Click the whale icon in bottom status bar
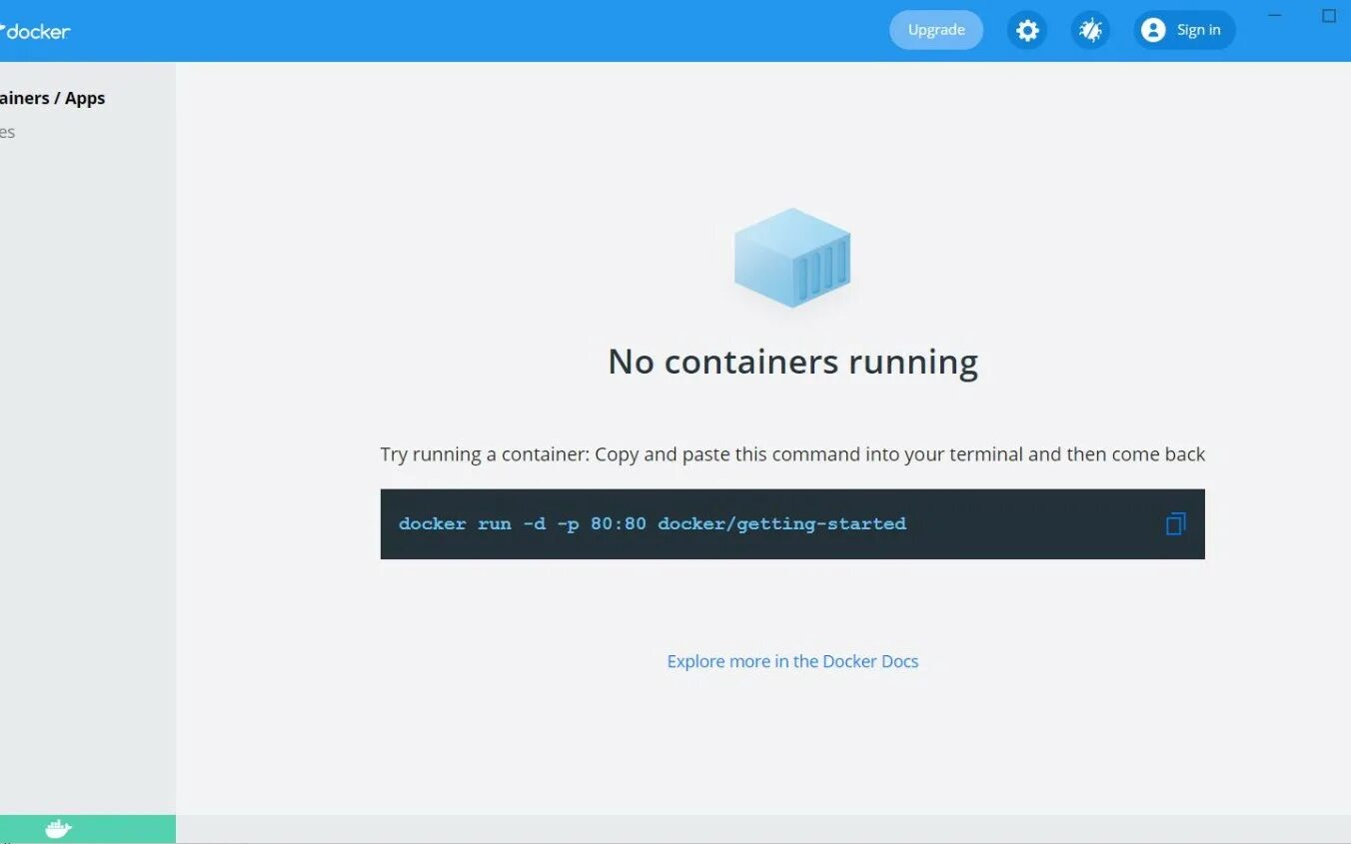This screenshot has height=844, width=1351. tap(57, 828)
